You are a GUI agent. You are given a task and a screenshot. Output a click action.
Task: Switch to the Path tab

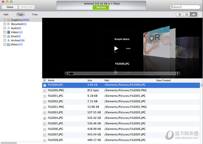click(6, 14)
